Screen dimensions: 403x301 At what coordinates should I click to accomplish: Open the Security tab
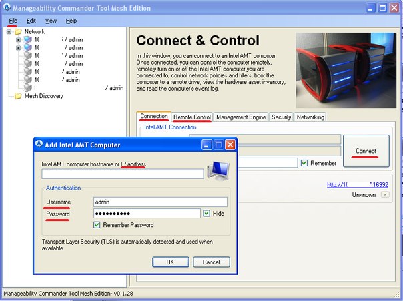pyautogui.click(x=281, y=117)
